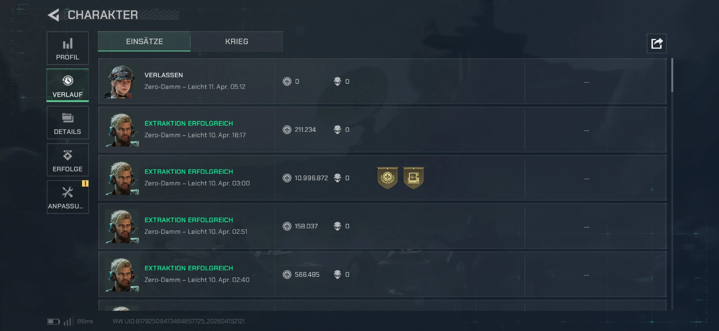
Task: Click the female operator portrait thumbnail
Action: (122, 82)
